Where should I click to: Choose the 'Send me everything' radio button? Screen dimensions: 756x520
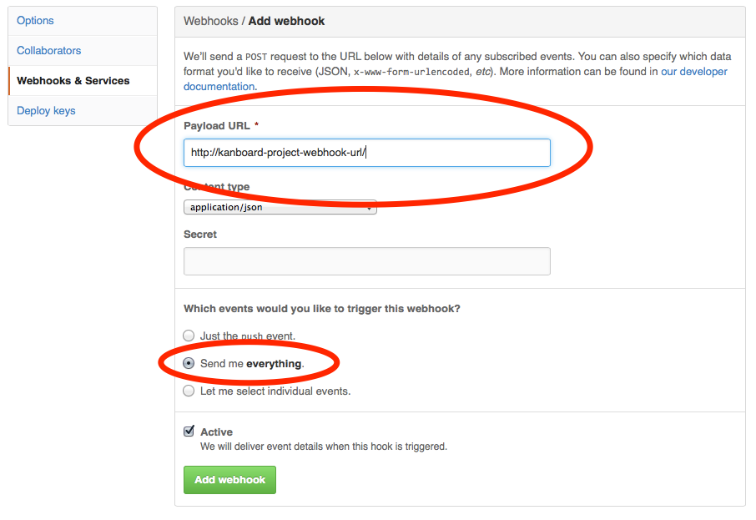pos(189,363)
